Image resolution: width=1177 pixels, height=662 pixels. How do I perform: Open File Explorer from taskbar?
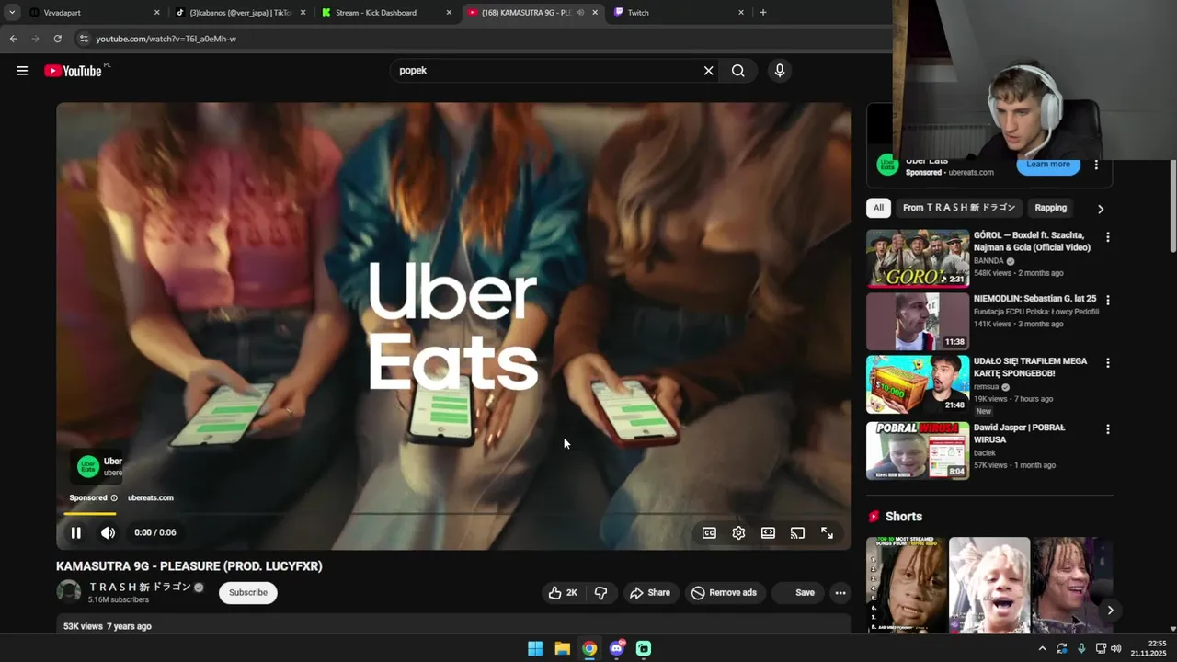click(x=562, y=648)
